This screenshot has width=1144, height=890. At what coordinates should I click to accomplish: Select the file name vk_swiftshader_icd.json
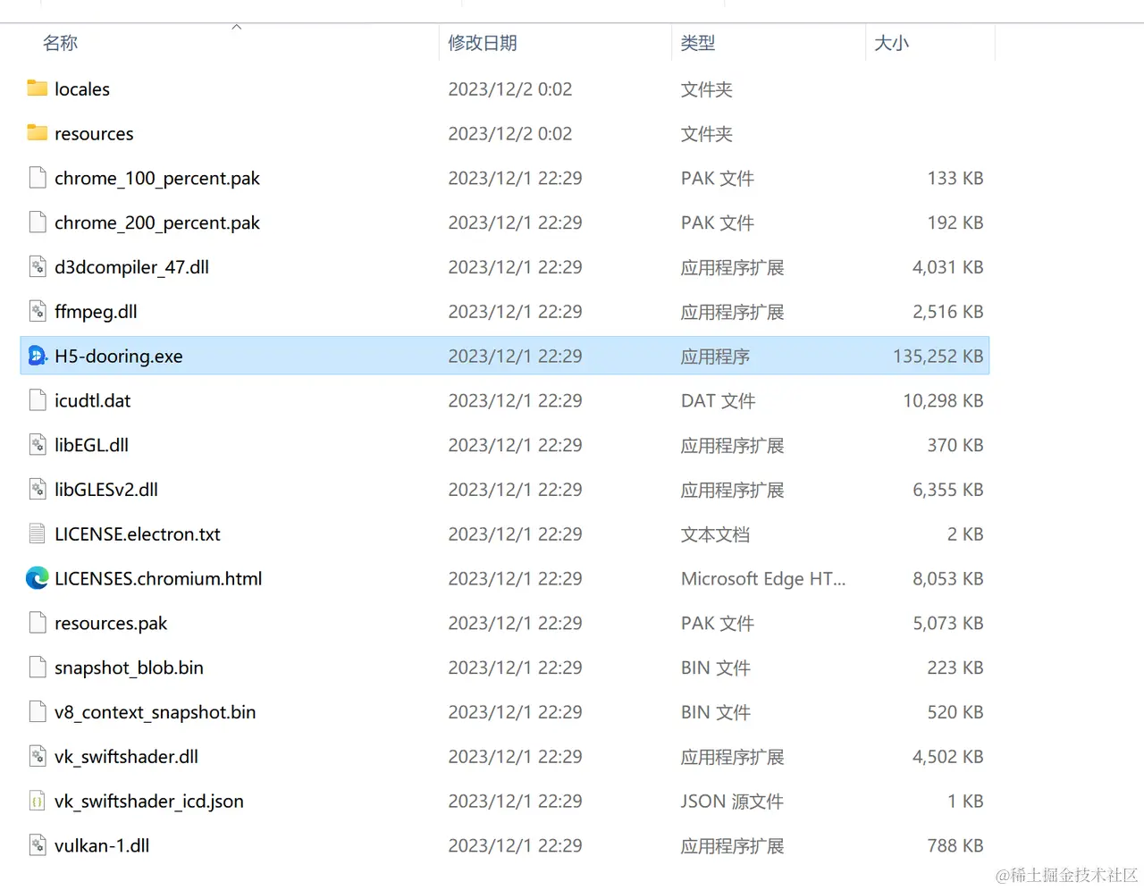coord(149,802)
